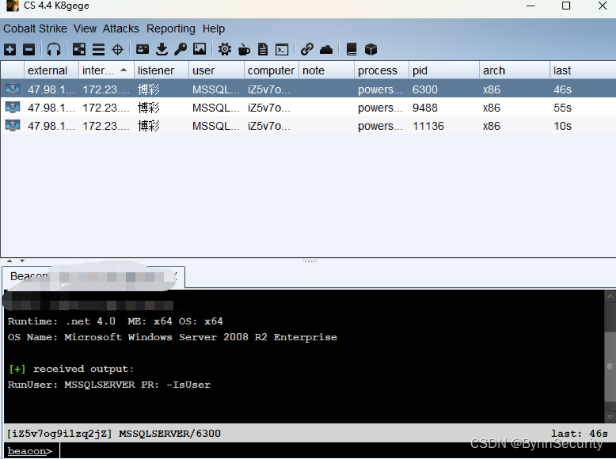616x459 pixels.
Task: Sort by the pid column header
Action: (x=444, y=70)
